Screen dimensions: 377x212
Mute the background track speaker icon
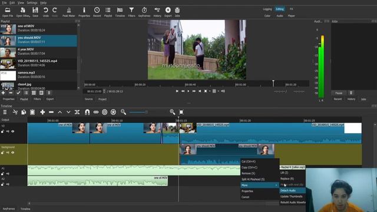[x=8, y=153]
